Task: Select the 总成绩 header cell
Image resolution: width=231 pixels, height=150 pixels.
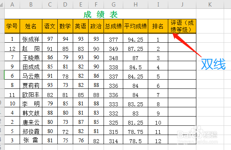Action: [114, 26]
